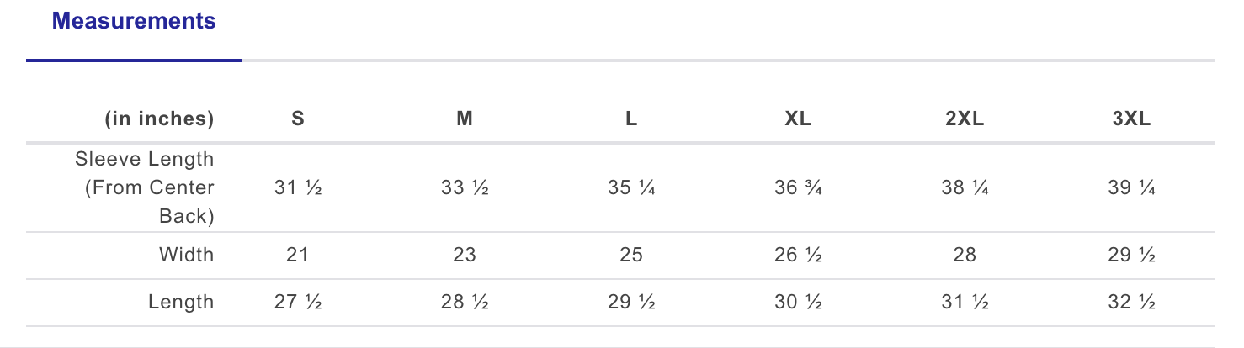
Task: Click the 26 ½ width cell for XL
Action: pyautogui.click(x=798, y=255)
